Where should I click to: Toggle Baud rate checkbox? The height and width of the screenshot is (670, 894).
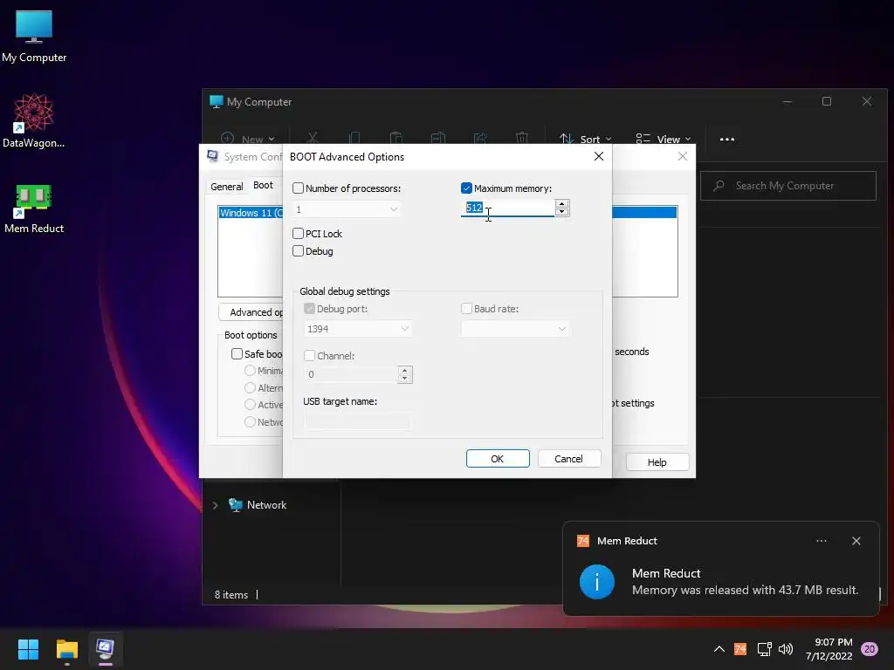466,308
